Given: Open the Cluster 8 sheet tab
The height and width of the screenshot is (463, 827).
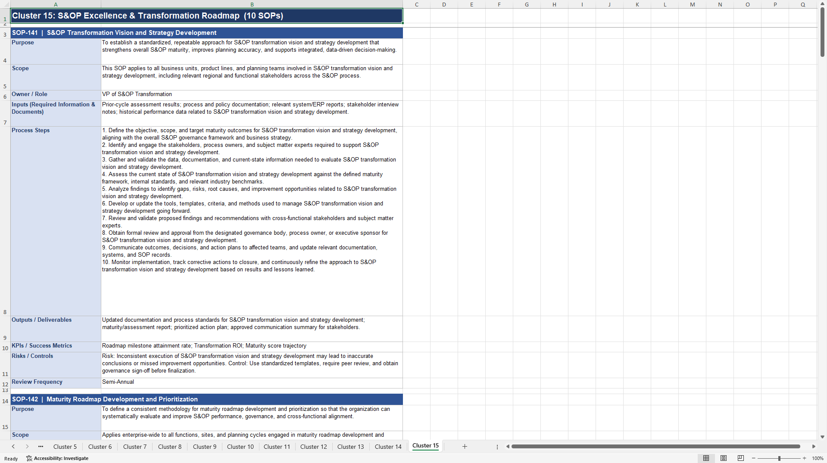Looking at the screenshot, I should [170, 447].
